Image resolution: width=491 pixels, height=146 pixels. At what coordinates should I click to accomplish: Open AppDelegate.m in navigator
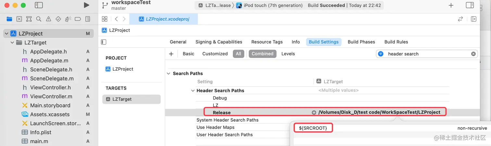[x=49, y=61]
